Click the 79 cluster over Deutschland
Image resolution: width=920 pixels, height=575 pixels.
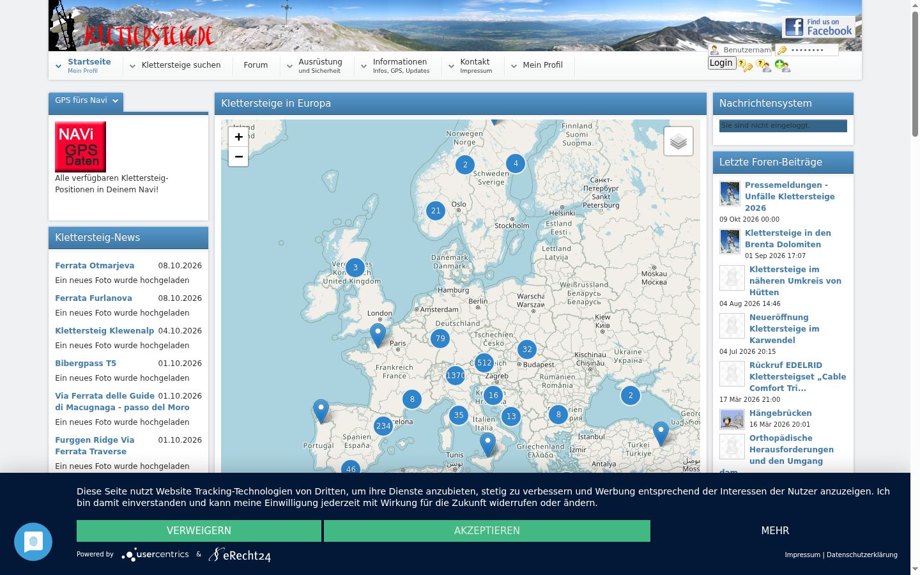click(440, 339)
